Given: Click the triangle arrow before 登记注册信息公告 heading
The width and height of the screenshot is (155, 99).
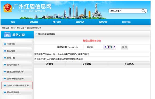Looking at the screenshot, I should [36, 34].
